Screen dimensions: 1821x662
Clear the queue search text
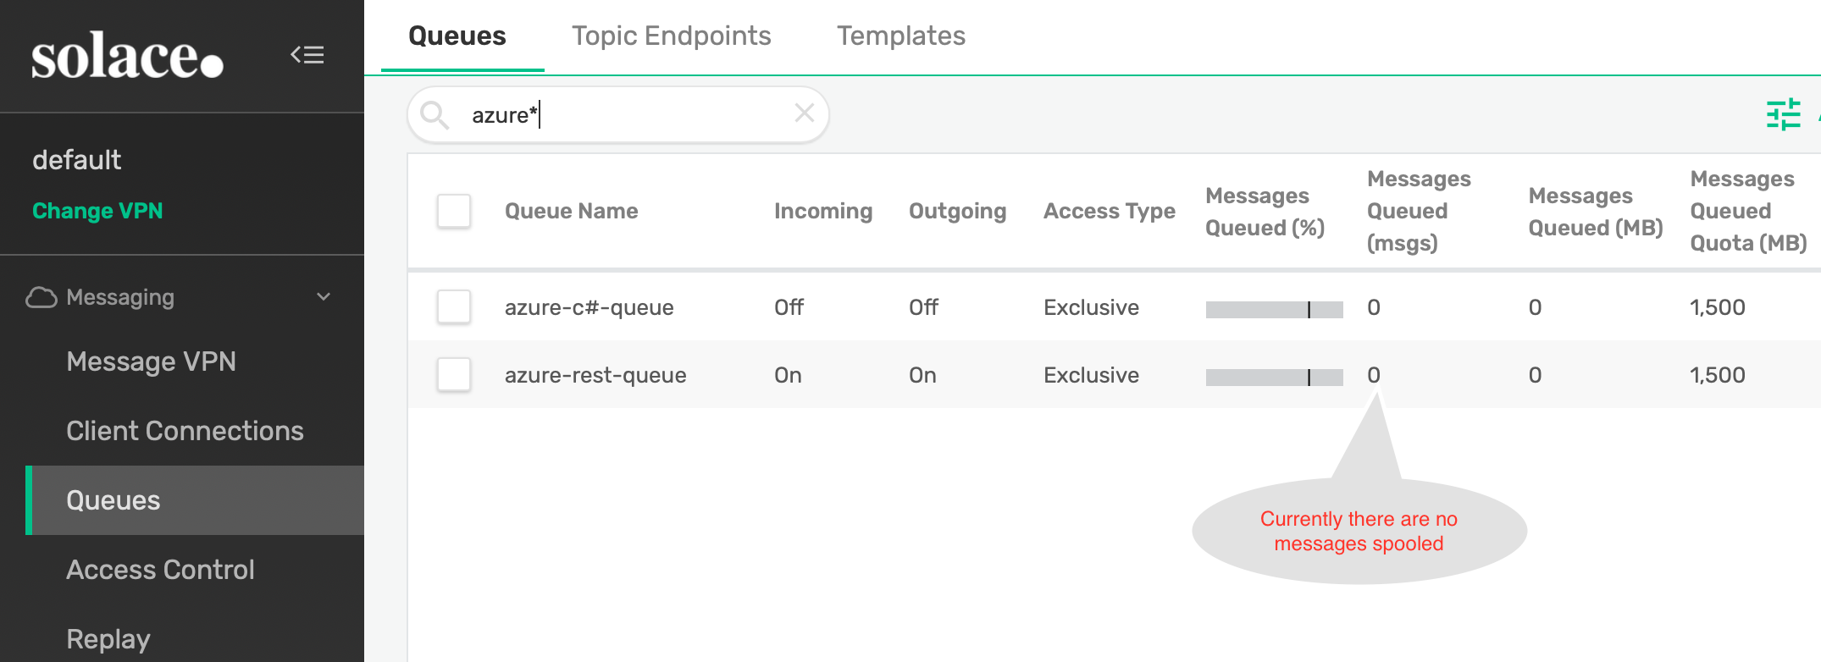click(x=804, y=113)
